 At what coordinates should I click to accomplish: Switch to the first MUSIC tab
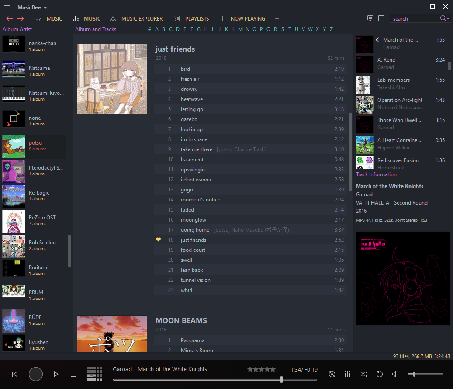pyautogui.click(x=49, y=18)
